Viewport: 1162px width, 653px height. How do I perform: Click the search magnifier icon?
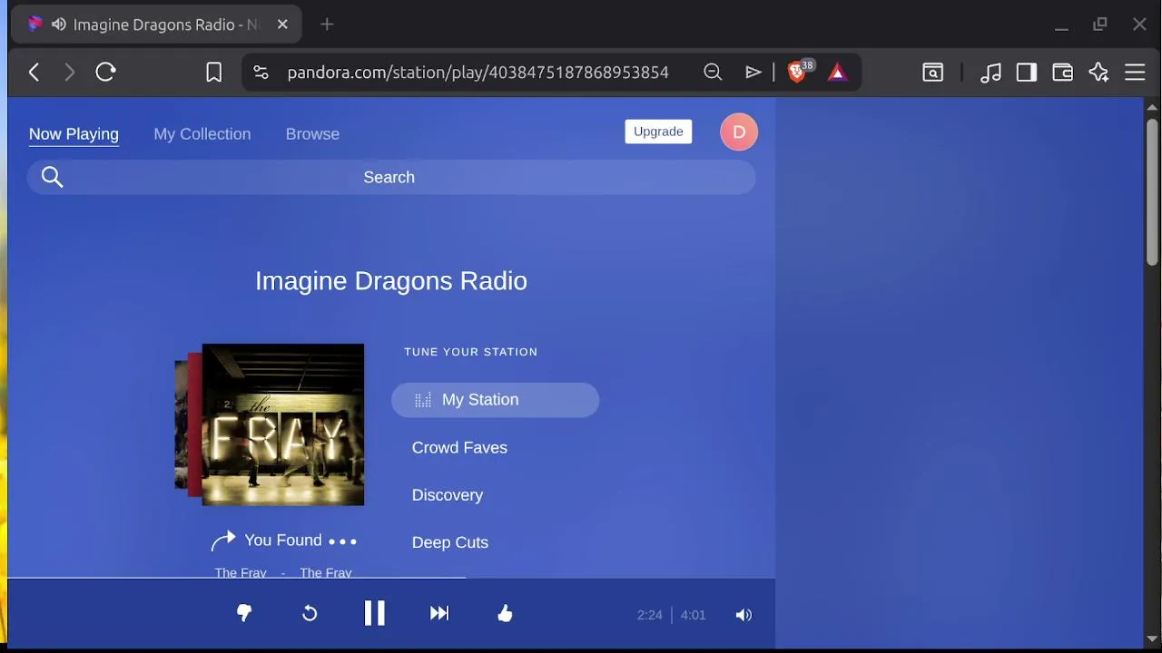point(53,177)
